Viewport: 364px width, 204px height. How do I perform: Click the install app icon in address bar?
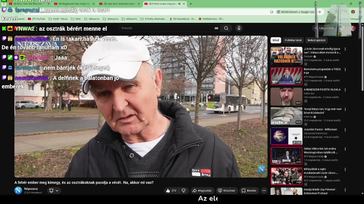pos(272,12)
